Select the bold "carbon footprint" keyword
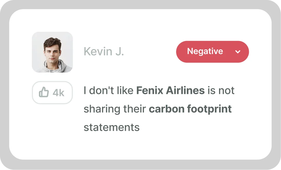 pos(190,109)
